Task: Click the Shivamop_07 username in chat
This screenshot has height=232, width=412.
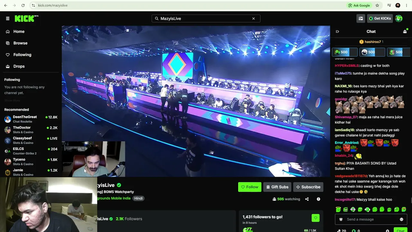Action: click(346, 117)
